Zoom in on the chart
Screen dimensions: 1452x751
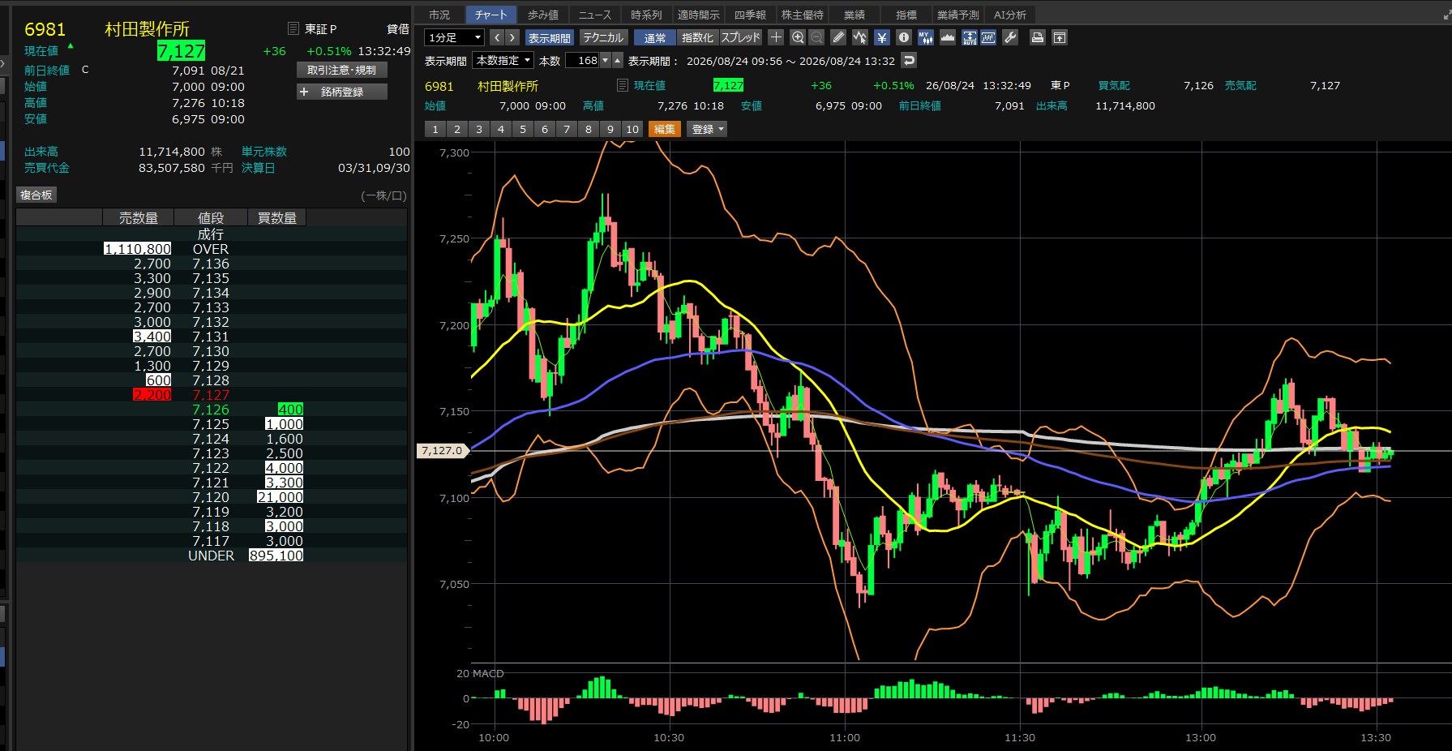(x=798, y=37)
